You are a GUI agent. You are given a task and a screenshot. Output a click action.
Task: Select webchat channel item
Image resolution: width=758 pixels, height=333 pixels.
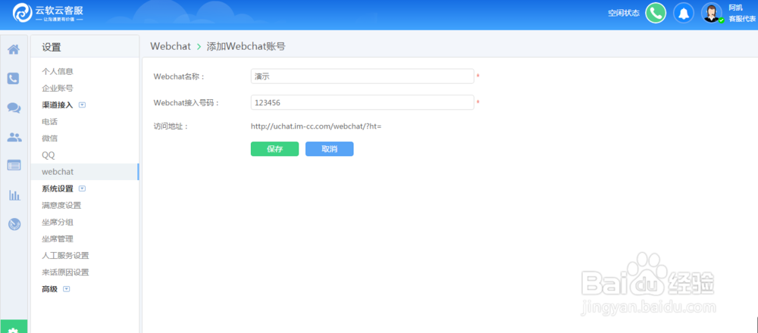pyautogui.click(x=85, y=172)
